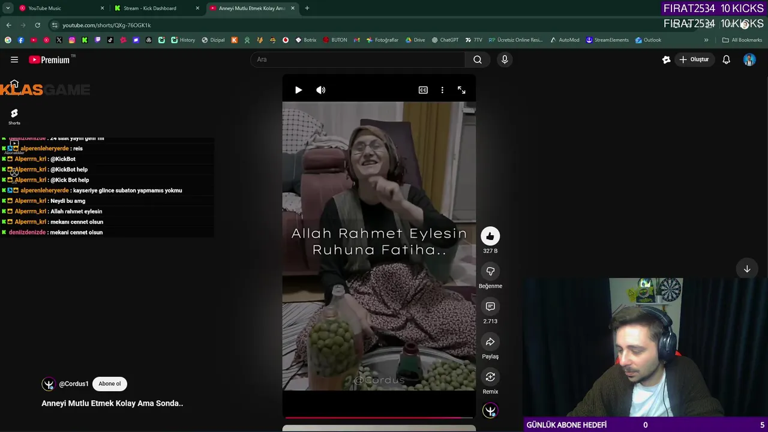Start voice search with the microphone

[505, 59]
